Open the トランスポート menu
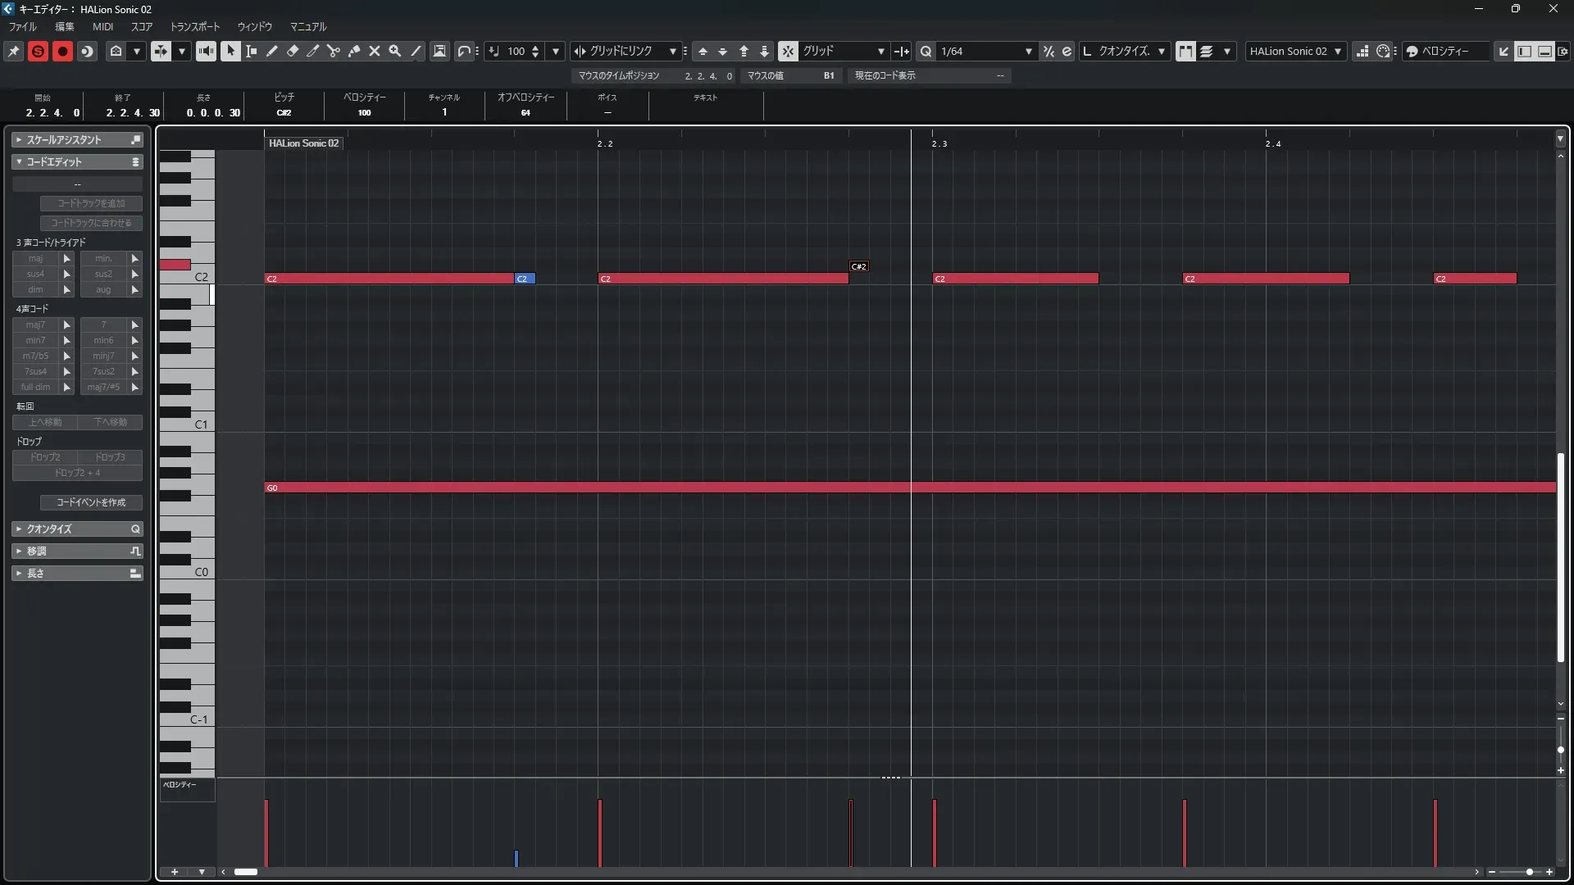 click(x=194, y=26)
